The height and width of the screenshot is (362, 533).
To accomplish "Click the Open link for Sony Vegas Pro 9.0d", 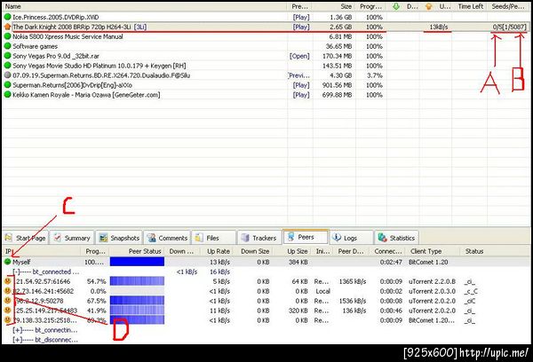I will coord(299,56).
